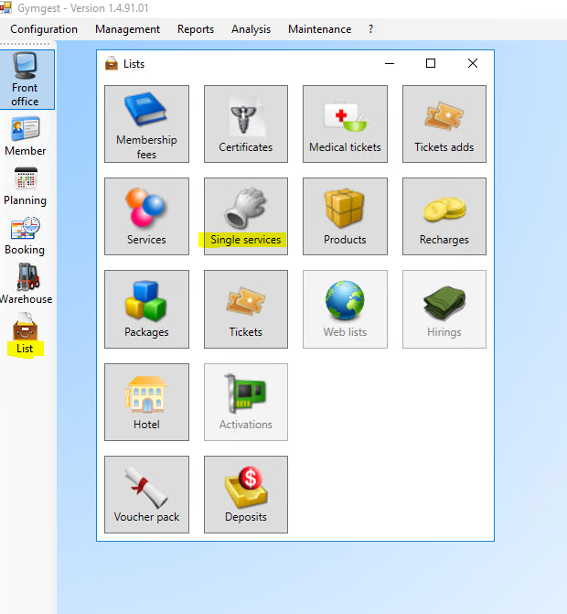
Task: Open the Planning calendar sidebar icon
Action: pyautogui.click(x=25, y=187)
